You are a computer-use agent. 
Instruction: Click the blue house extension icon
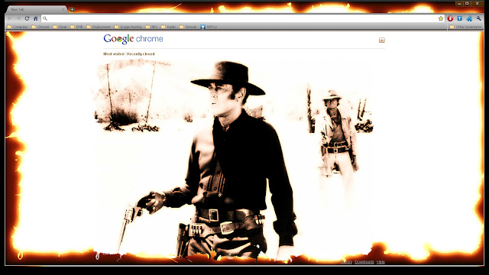point(469,18)
